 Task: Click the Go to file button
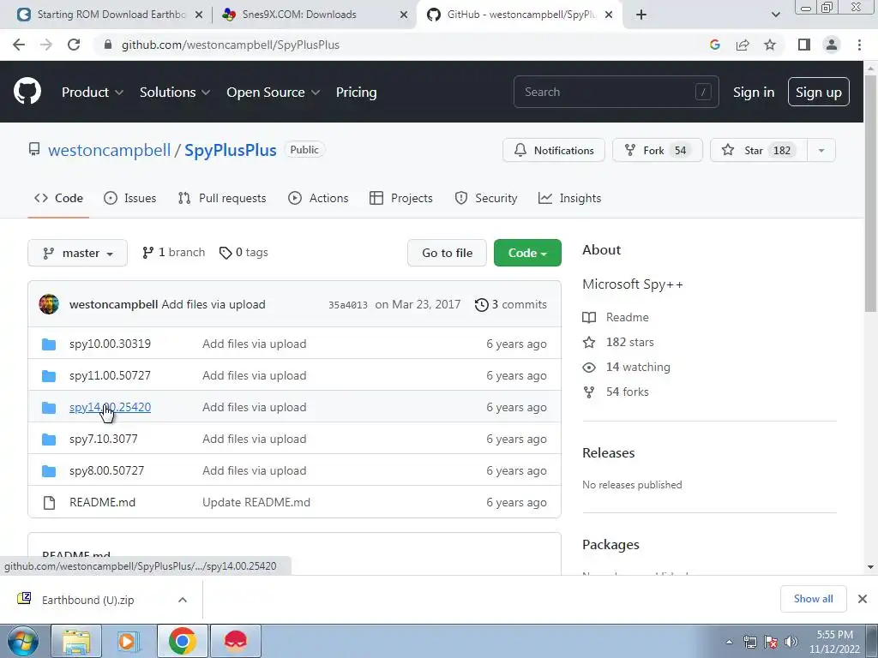[447, 253]
